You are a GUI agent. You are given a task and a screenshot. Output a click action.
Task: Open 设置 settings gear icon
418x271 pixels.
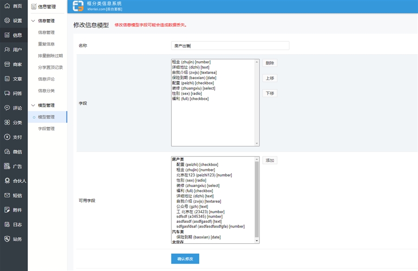tap(7, 20)
